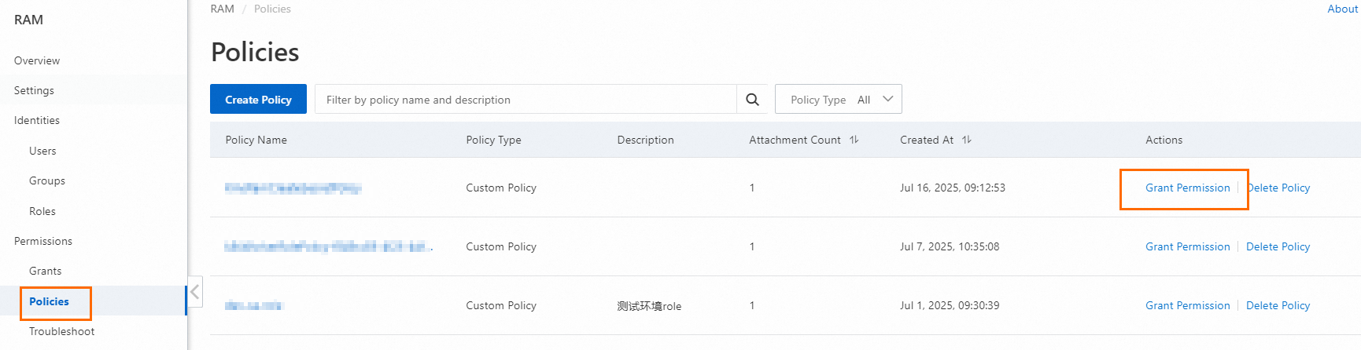Grant Permission for the first policy
This screenshot has width=1361, height=350.
1187,188
